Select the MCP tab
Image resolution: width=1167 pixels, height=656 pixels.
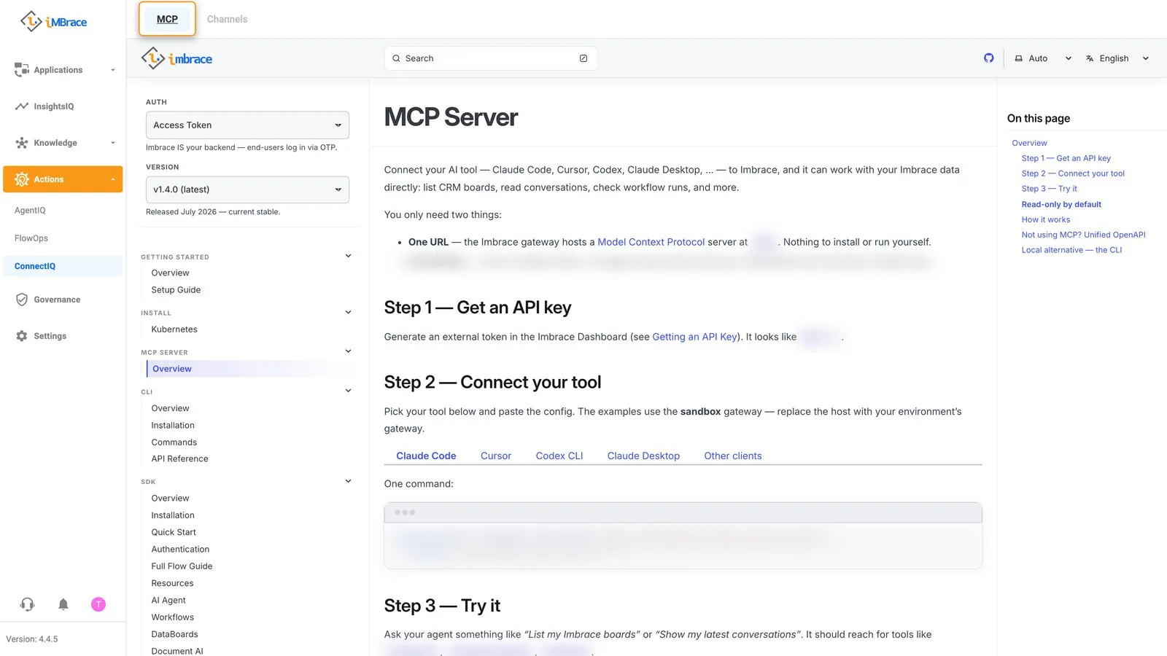point(167,19)
